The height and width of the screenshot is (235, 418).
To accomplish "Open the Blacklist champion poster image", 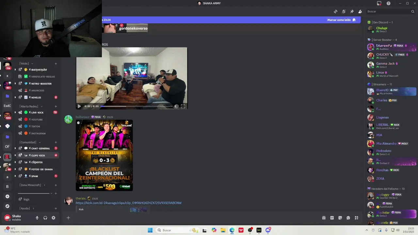I will coord(104,155).
